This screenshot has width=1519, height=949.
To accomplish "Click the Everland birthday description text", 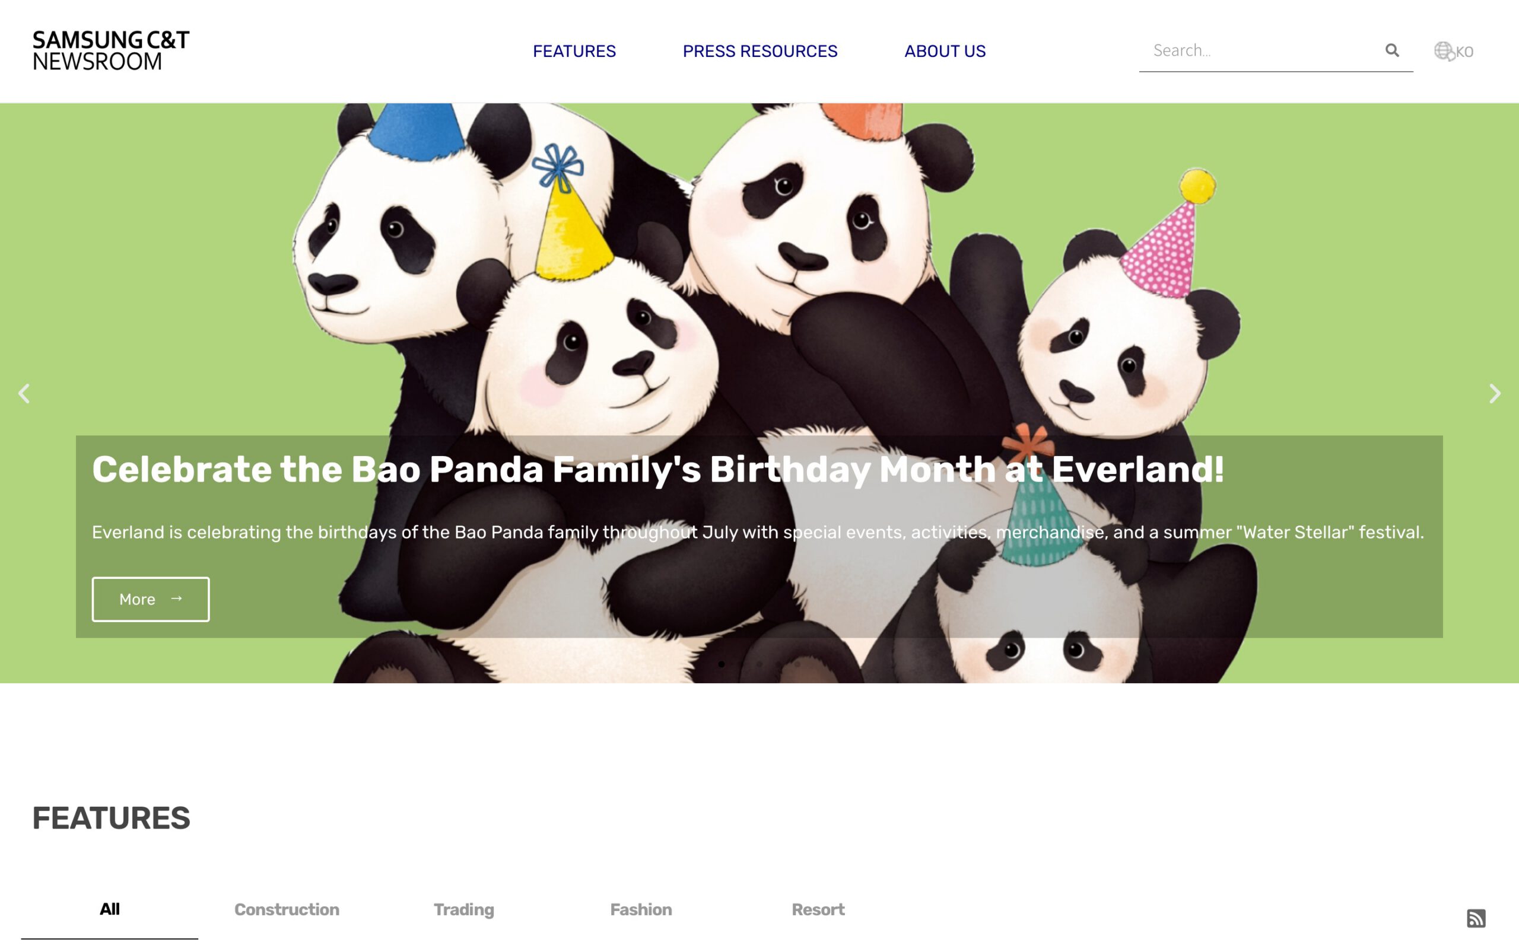I will coord(758,532).
